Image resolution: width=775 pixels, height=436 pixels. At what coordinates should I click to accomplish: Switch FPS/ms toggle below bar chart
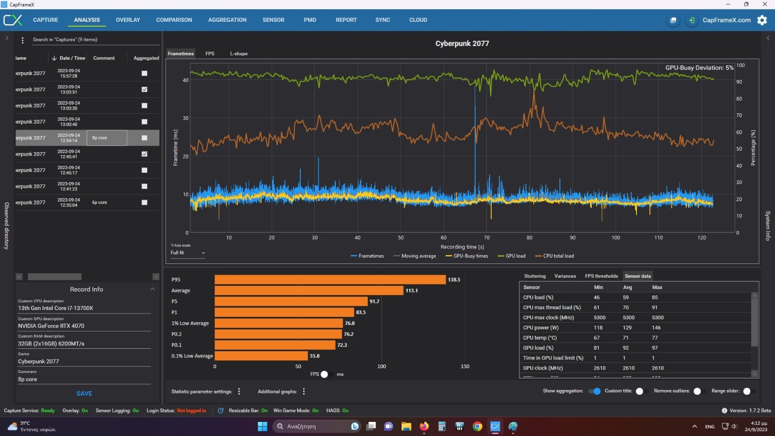pos(327,374)
